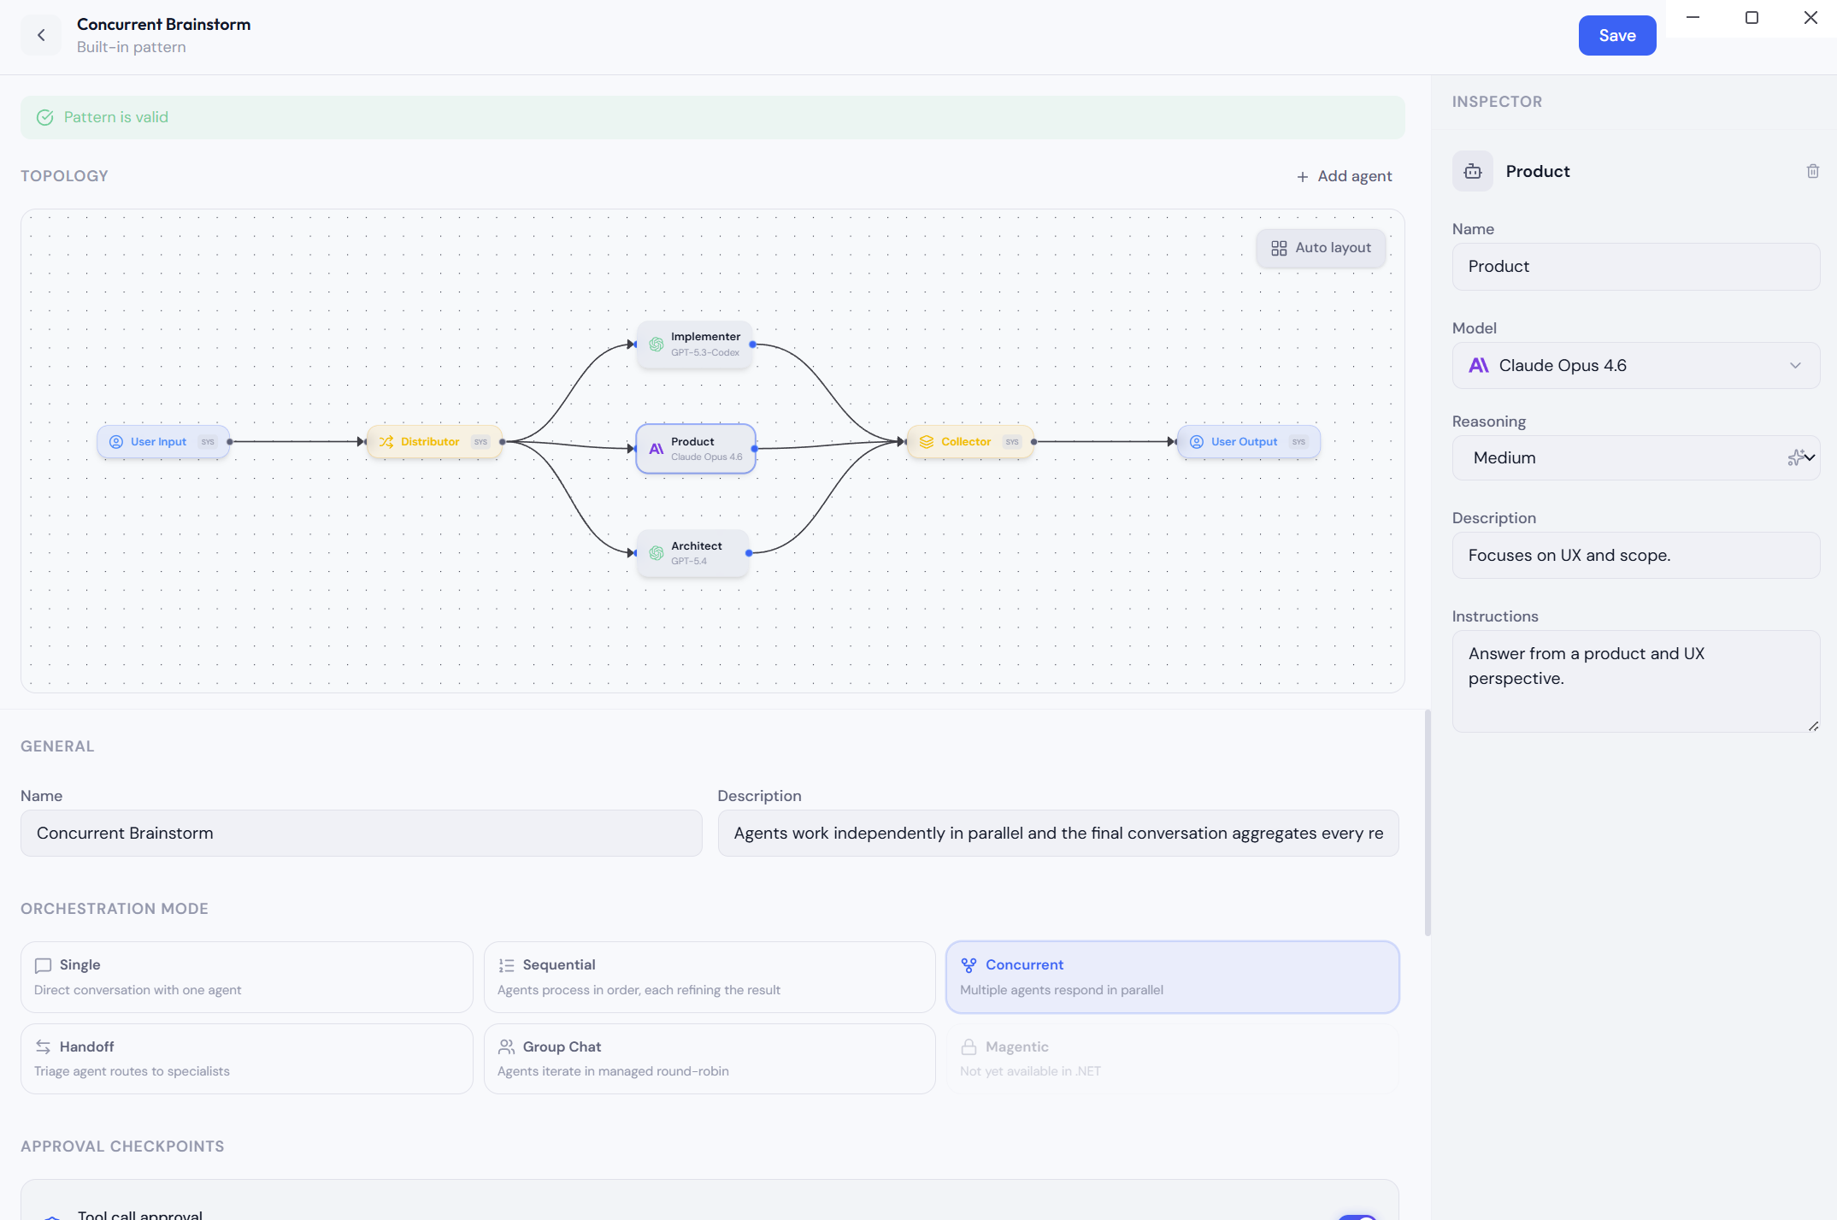
Task: Click the APPROVAL CHECKPOINTS heading
Action: (122, 1146)
